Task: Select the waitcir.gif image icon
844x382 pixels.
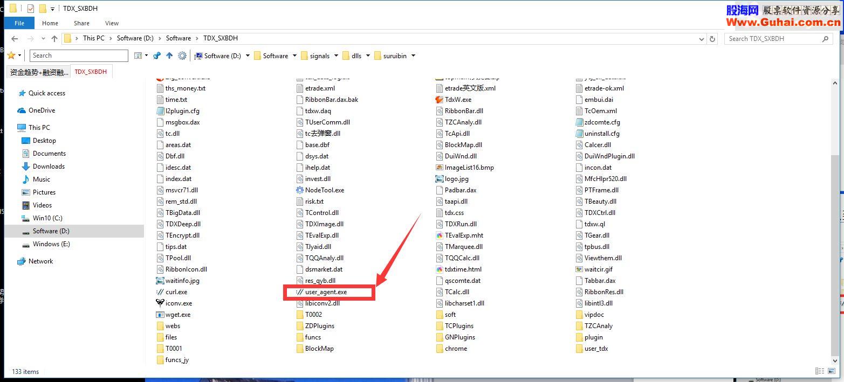Action: pyautogui.click(x=579, y=269)
